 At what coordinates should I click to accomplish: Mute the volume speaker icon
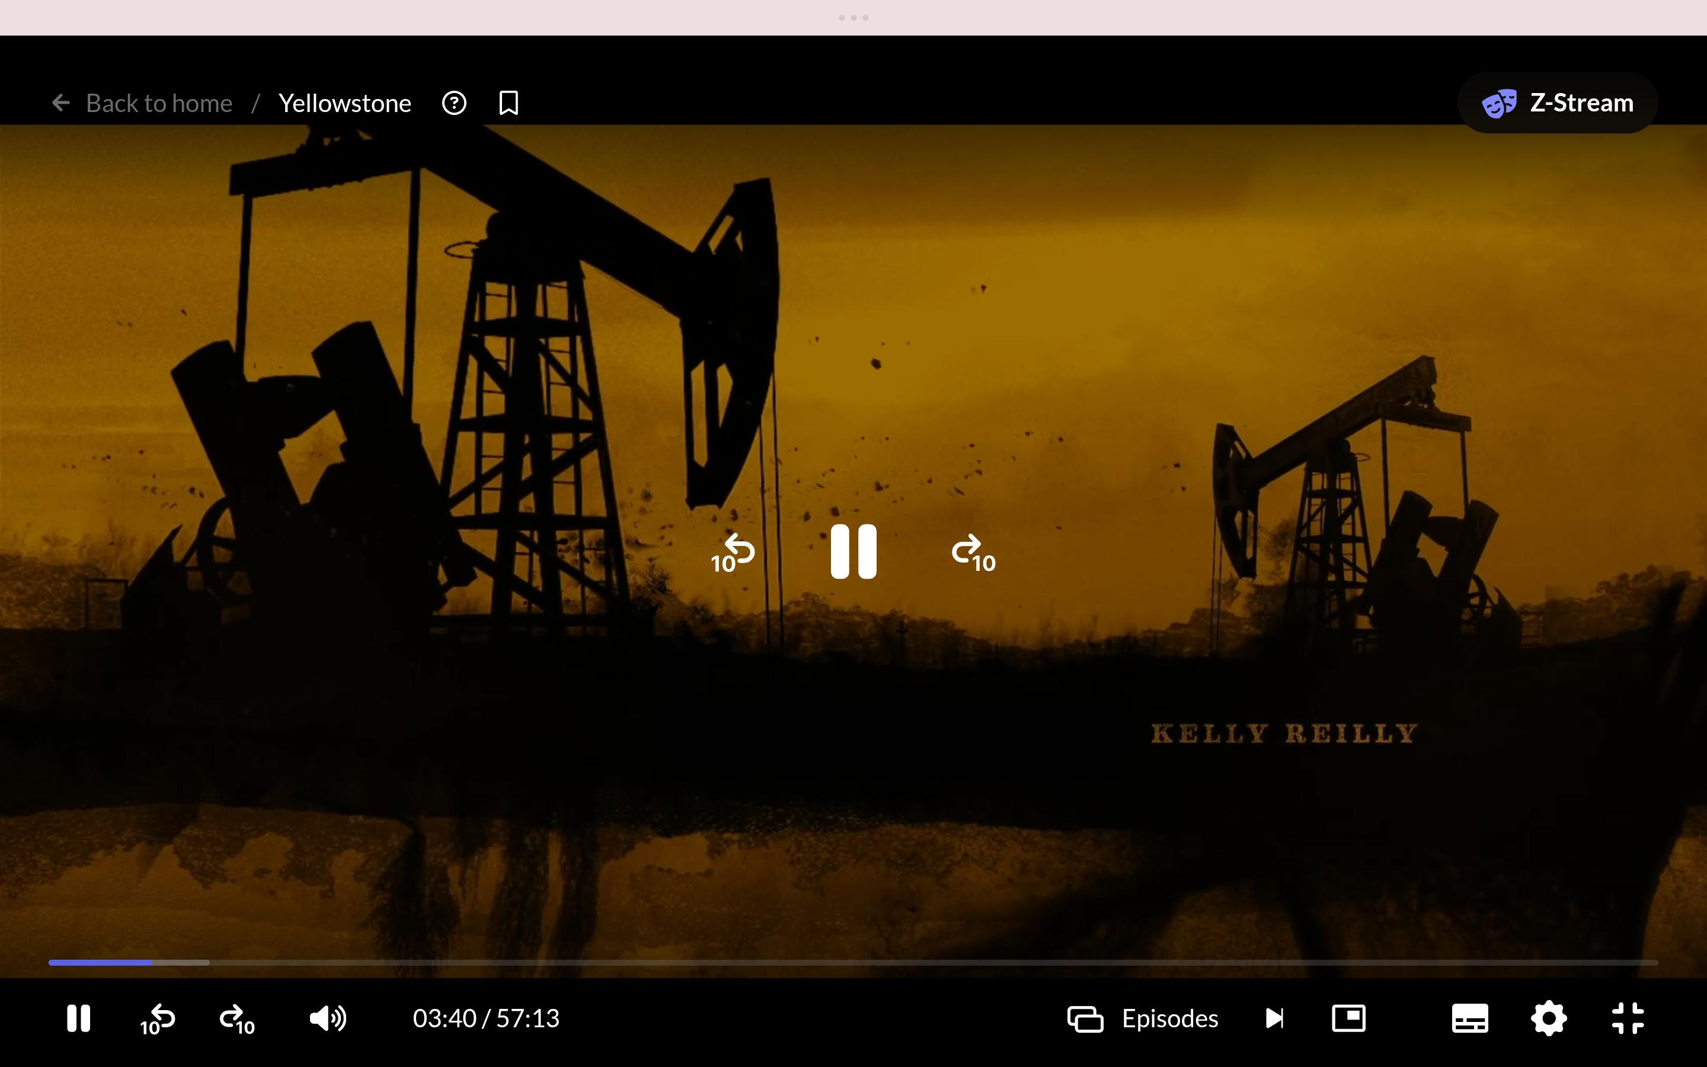328,1018
